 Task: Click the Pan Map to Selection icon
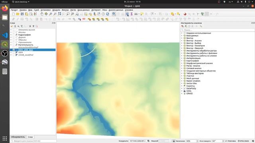[46, 14]
